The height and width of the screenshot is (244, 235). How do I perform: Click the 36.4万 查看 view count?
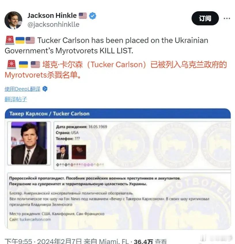tap(150, 241)
